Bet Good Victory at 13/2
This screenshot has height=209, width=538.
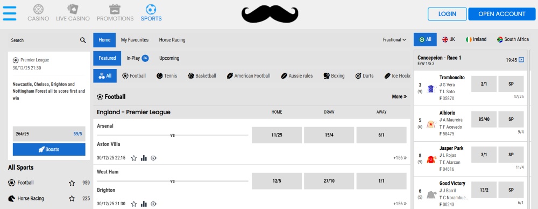click(484, 190)
